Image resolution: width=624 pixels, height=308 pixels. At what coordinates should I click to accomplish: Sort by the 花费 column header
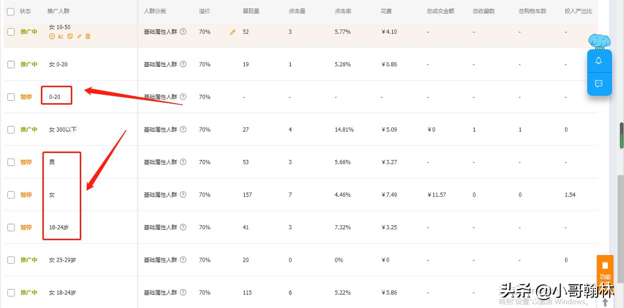coord(386,11)
